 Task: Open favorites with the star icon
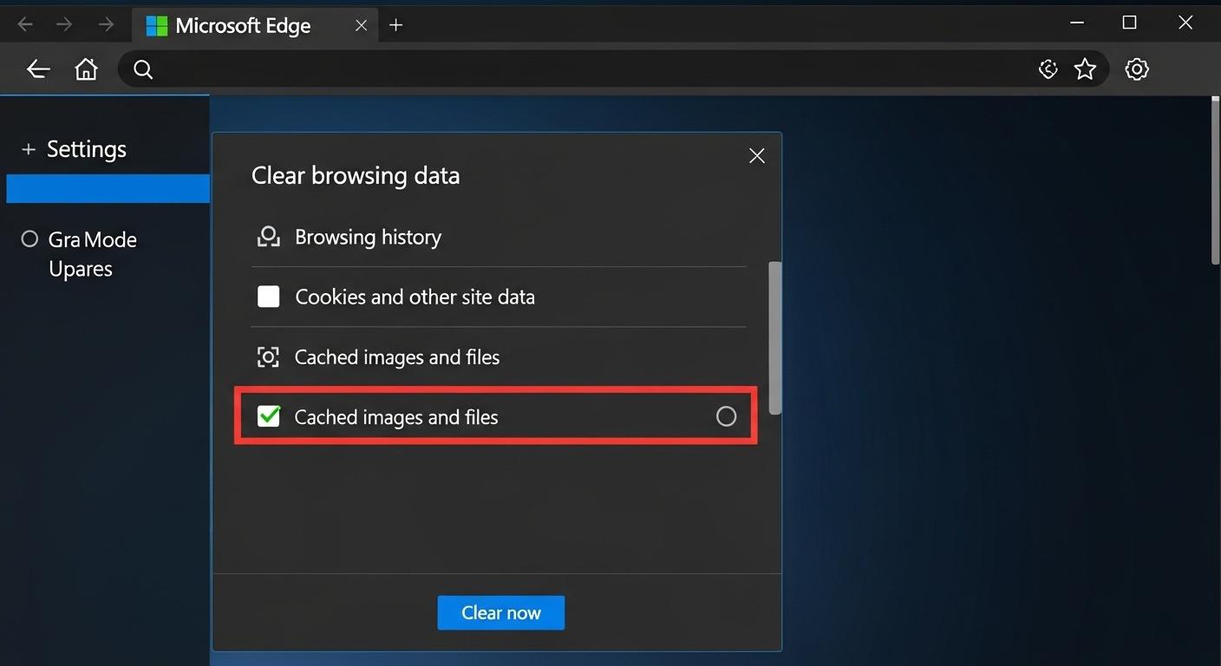click(x=1085, y=69)
